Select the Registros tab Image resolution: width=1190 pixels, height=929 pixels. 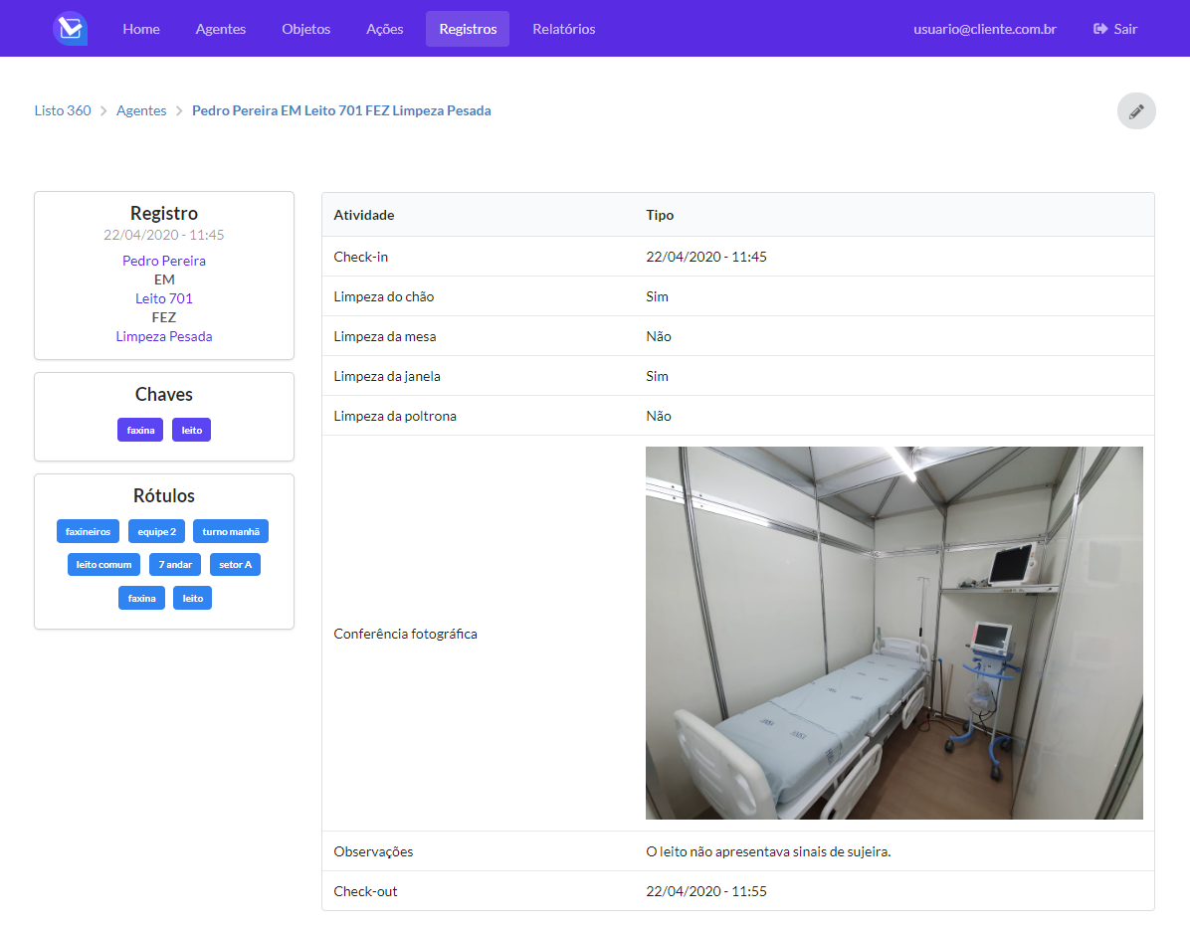(468, 29)
